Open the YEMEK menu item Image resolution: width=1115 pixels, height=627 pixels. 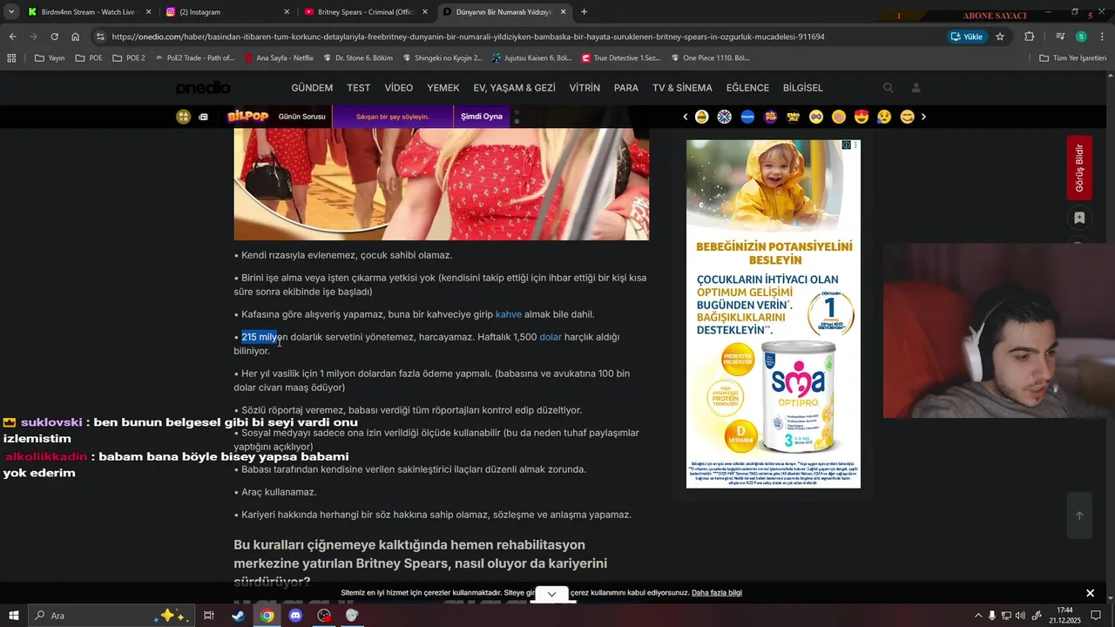pos(443,88)
